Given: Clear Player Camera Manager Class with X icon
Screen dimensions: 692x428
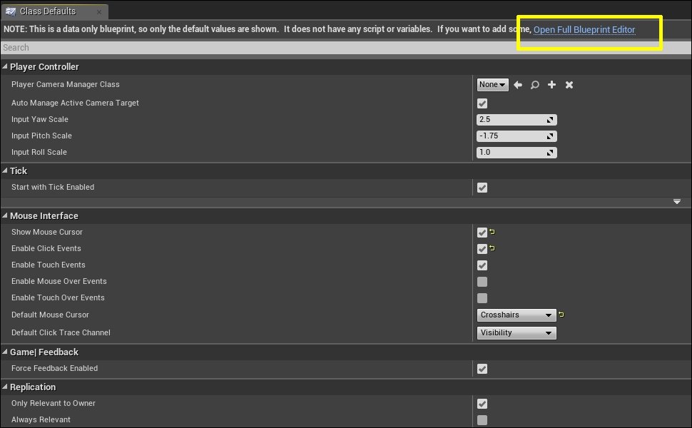Looking at the screenshot, I should [569, 85].
